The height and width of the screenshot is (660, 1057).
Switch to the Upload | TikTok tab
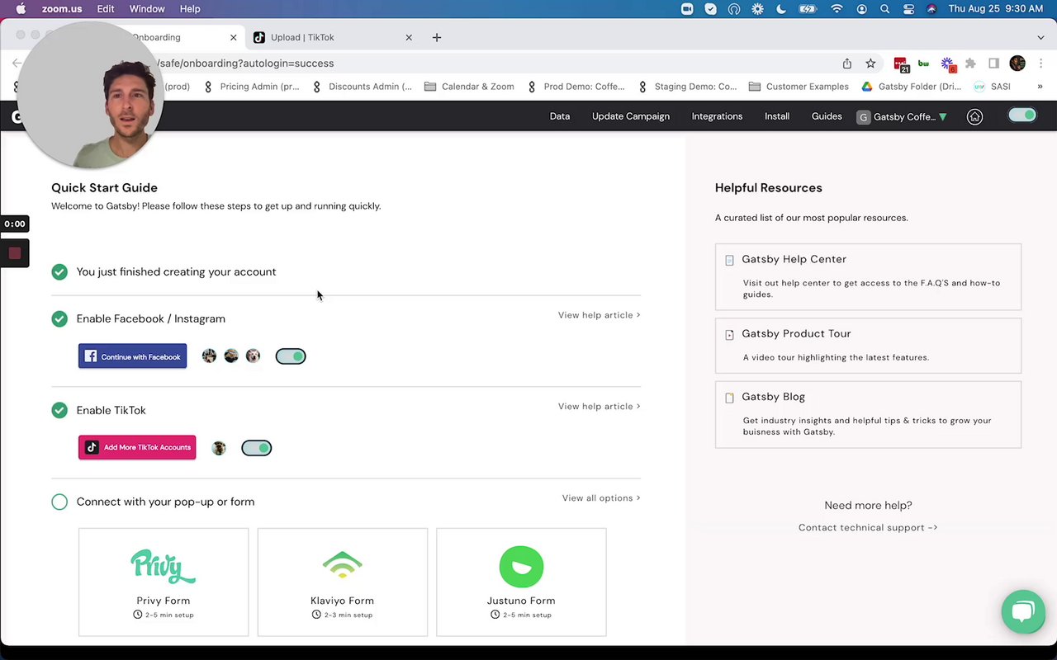tap(334, 37)
